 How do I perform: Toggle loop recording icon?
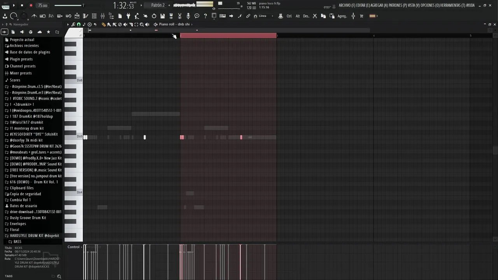pos(68,16)
